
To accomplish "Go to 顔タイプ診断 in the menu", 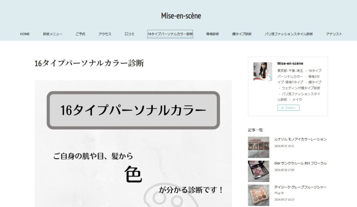I will [242, 34].
